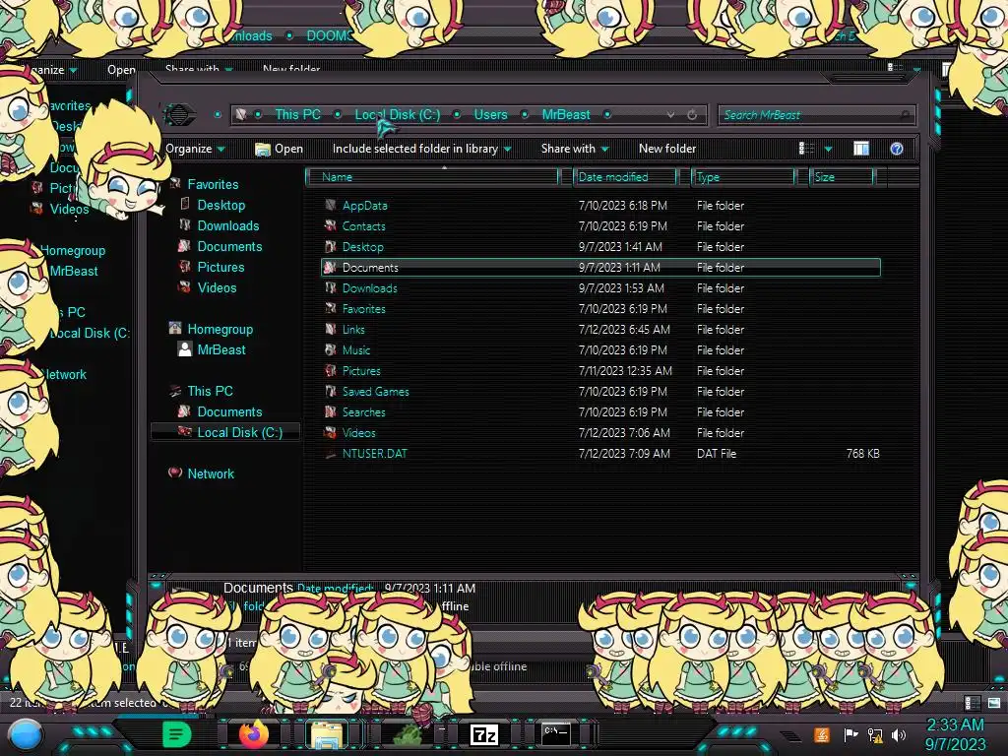Select the Searches folder icon
The height and width of the screenshot is (756, 1008).
click(331, 412)
